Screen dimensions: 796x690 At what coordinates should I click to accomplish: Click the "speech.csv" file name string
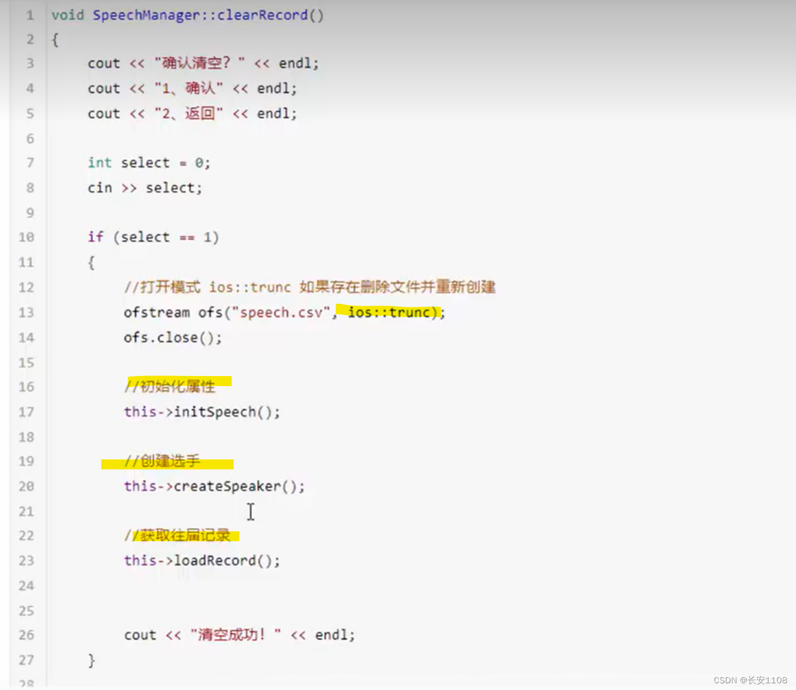point(281,312)
